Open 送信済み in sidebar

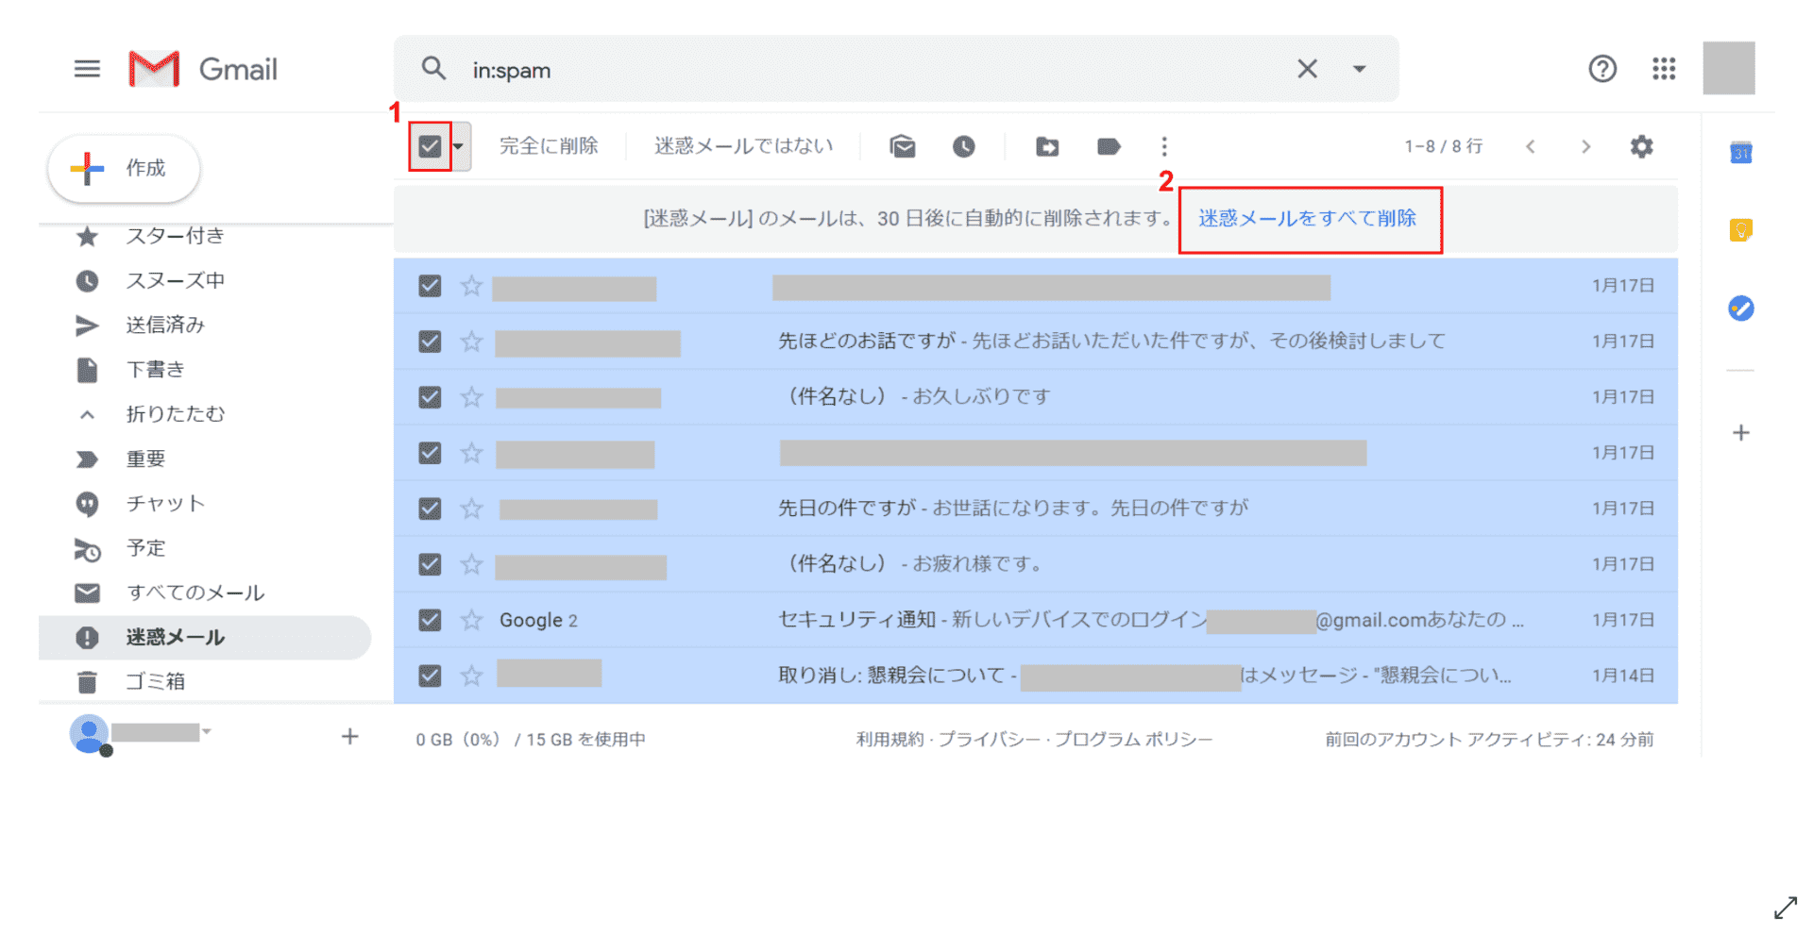pos(165,325)
